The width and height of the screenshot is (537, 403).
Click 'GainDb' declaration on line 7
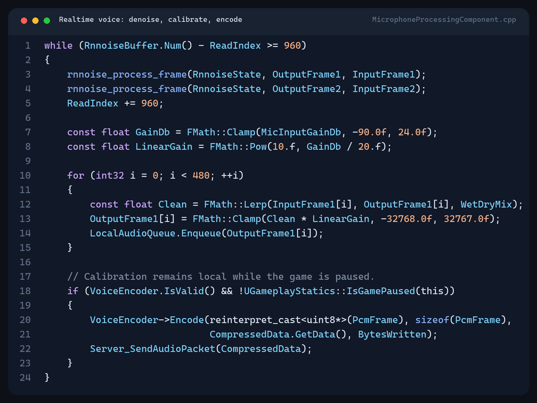[x=152, y=132]
